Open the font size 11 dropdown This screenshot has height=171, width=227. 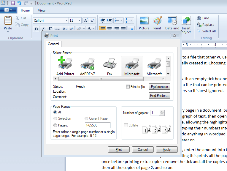(x=79, y=20)
